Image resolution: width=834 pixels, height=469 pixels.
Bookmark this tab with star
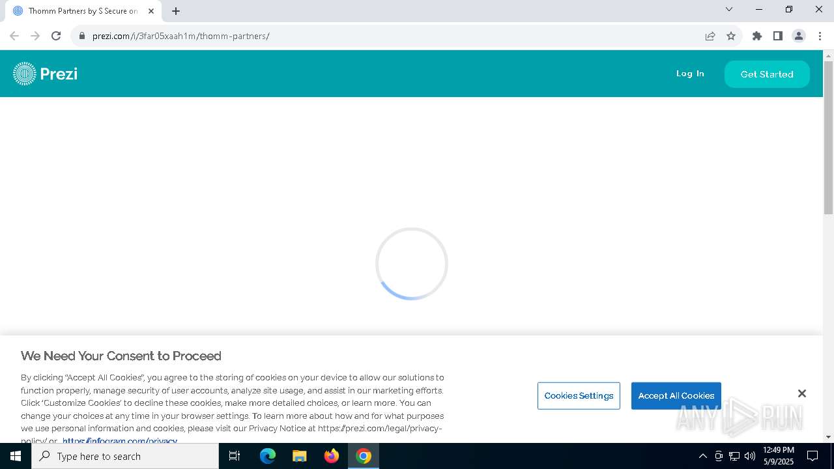click(731, 36)
